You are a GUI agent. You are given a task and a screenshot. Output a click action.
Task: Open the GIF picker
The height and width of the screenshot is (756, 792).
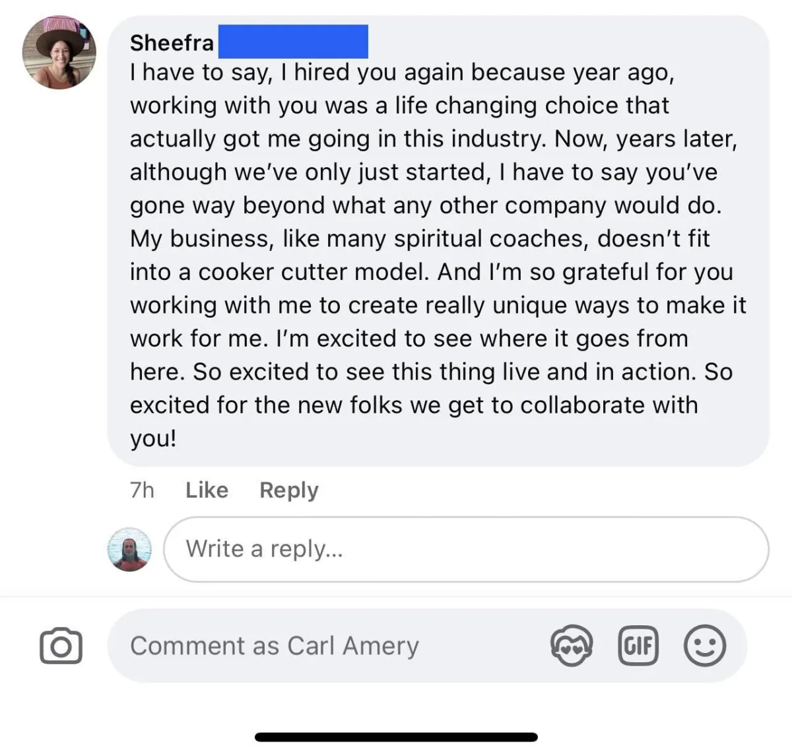coord(638,645)
